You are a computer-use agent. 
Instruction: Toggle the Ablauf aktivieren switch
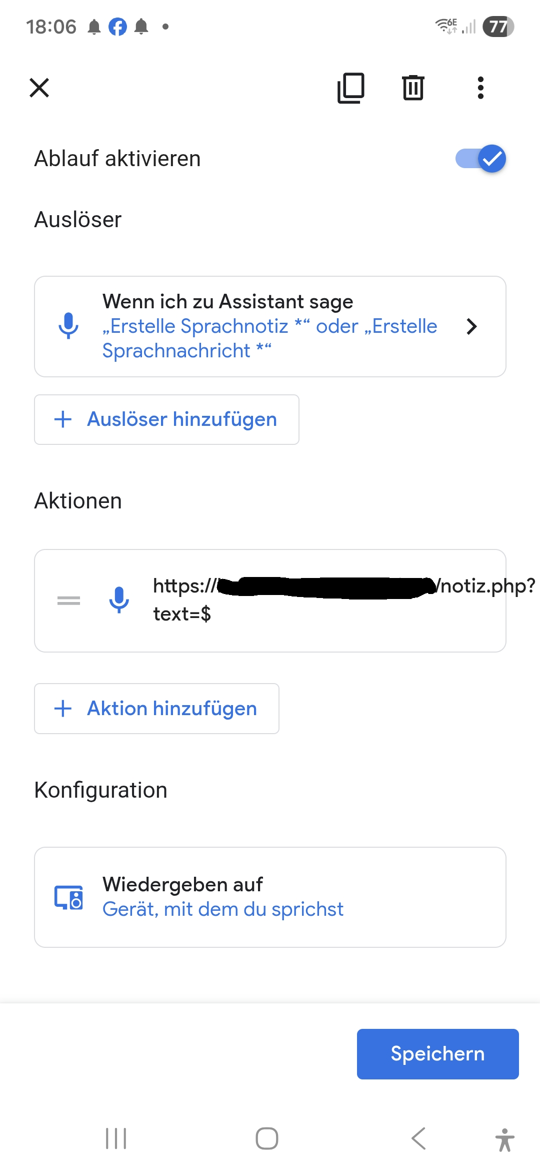click(x=480, y=159)
